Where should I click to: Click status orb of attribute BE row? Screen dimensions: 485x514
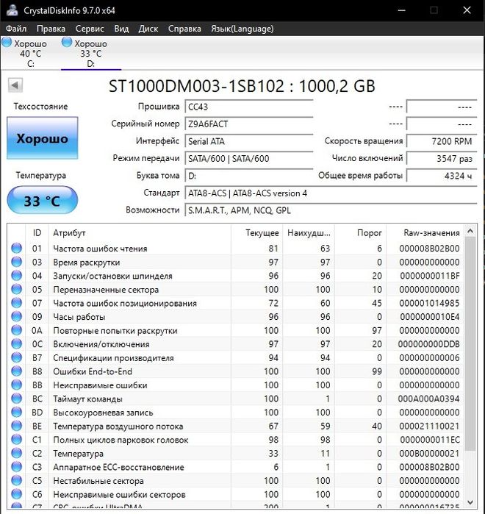coord(17,426)
